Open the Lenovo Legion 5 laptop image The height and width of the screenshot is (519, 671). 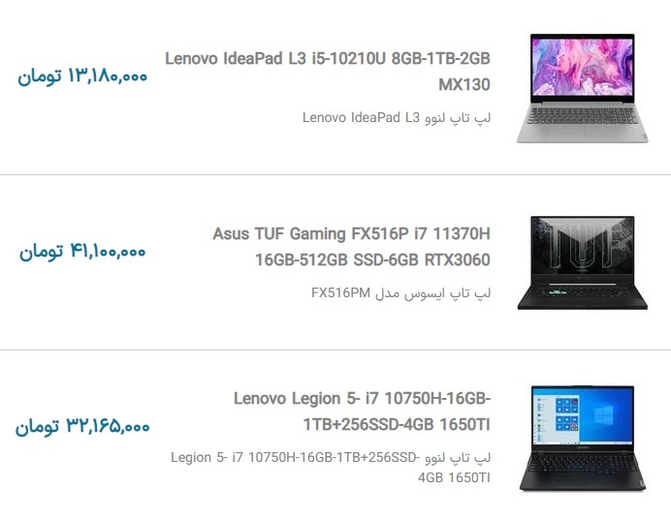pyautogui.click(x=583, y=439)
